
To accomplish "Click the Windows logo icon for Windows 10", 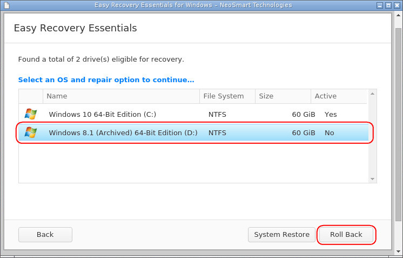I will tap(31, 114).
